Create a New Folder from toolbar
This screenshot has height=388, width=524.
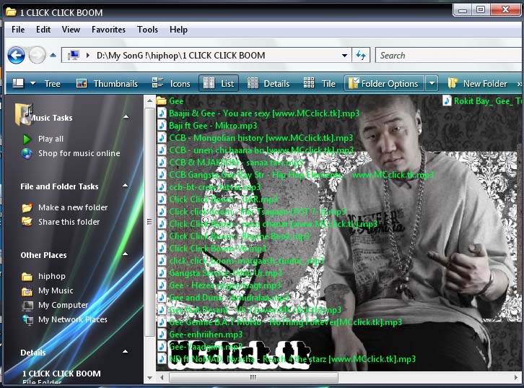(478, 84)
